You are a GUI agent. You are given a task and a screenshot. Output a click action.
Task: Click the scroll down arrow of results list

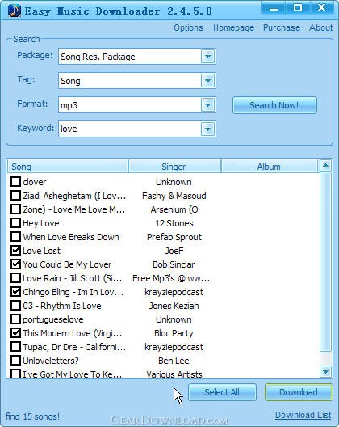[325, 372]
